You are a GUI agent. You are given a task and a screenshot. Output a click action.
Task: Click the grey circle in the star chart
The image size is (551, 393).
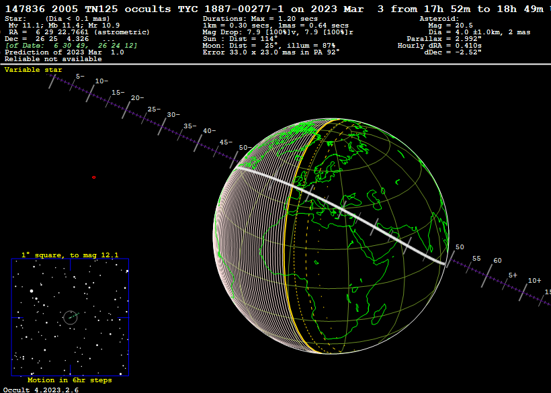pyautogui.click(x=71, y=318)
